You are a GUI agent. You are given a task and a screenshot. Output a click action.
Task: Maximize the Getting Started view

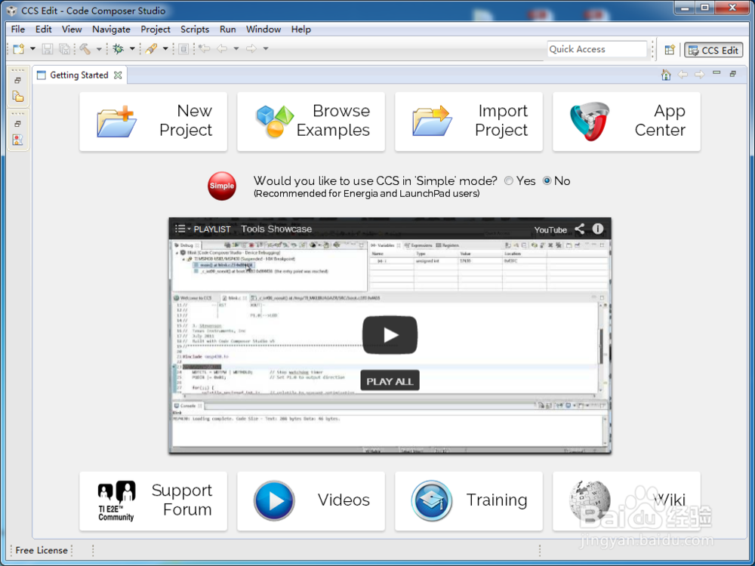[733, 74]
